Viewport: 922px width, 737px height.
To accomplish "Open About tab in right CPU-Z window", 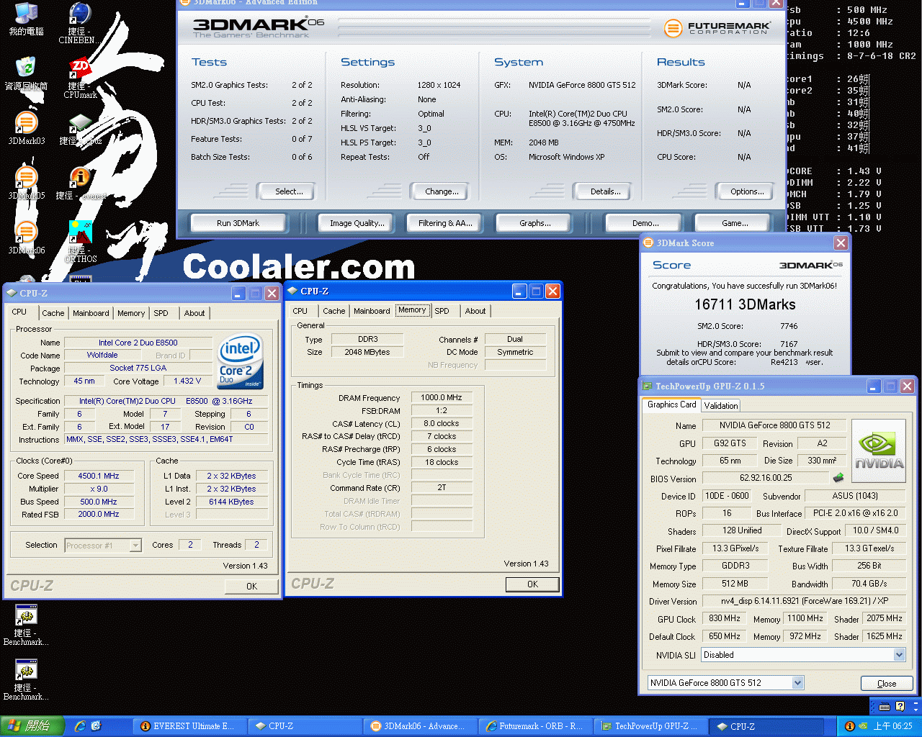I will pyautogui.click(x=475, y=311).
